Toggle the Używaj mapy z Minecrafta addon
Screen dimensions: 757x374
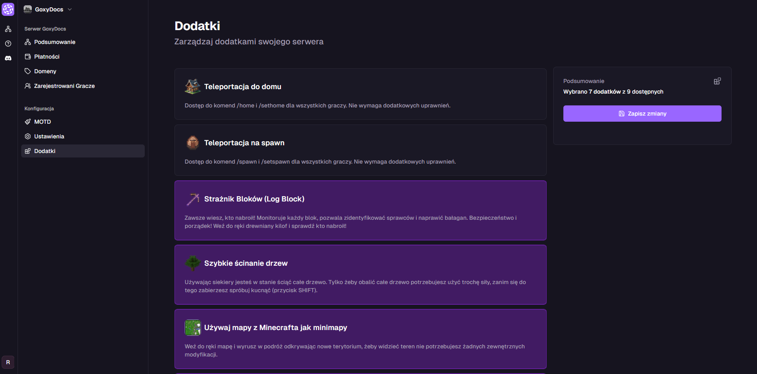coord(360,339)
